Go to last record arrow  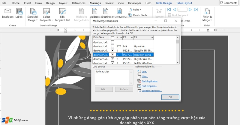[196, 10]
